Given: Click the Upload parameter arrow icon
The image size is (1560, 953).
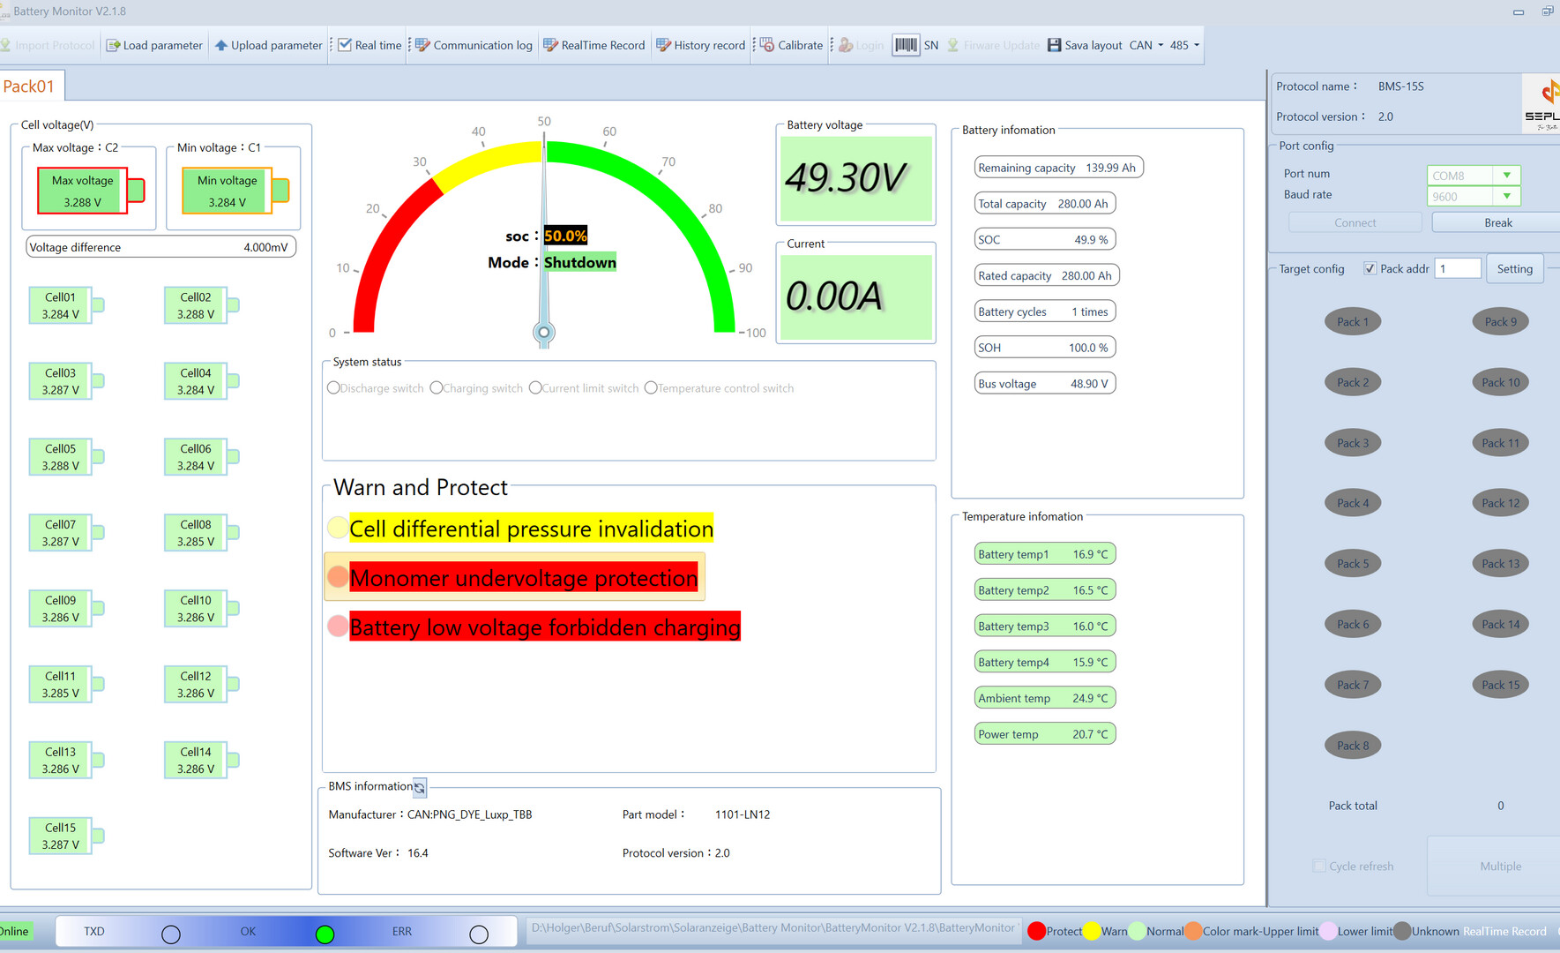Looking at the screenshot, I should coord(221,45).
